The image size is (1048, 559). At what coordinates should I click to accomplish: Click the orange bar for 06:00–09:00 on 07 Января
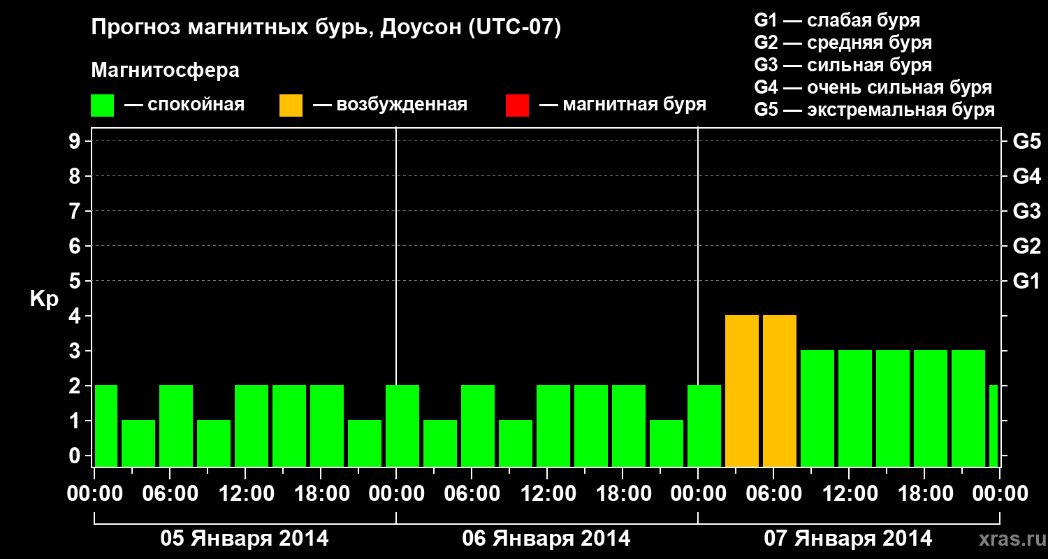click(780, 391)
